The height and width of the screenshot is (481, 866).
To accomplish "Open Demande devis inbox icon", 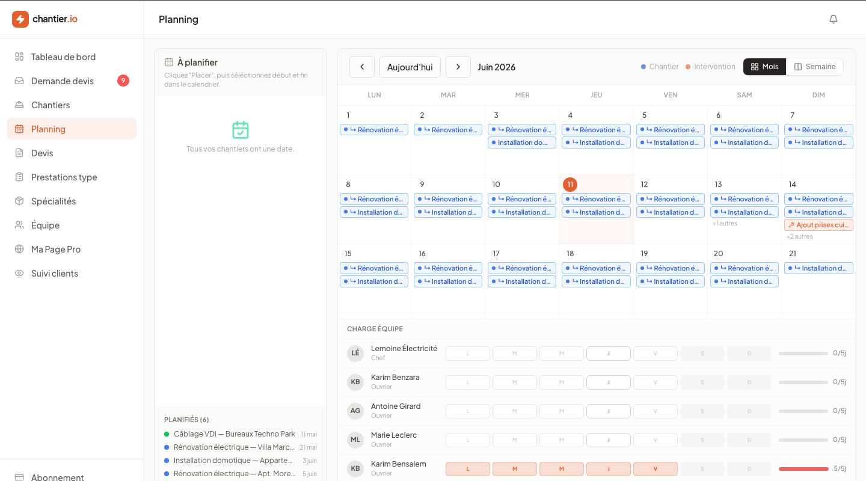I will (19, 81).
